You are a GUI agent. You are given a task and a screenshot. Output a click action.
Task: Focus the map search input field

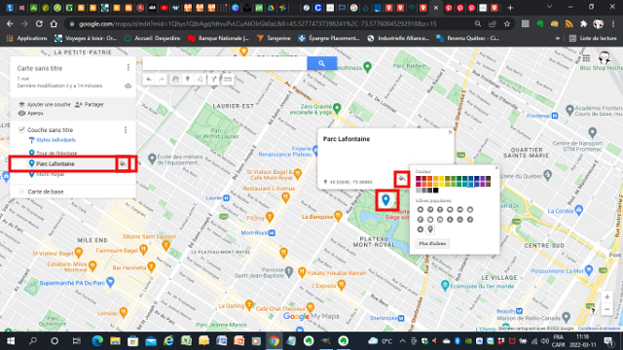(225, 63)
